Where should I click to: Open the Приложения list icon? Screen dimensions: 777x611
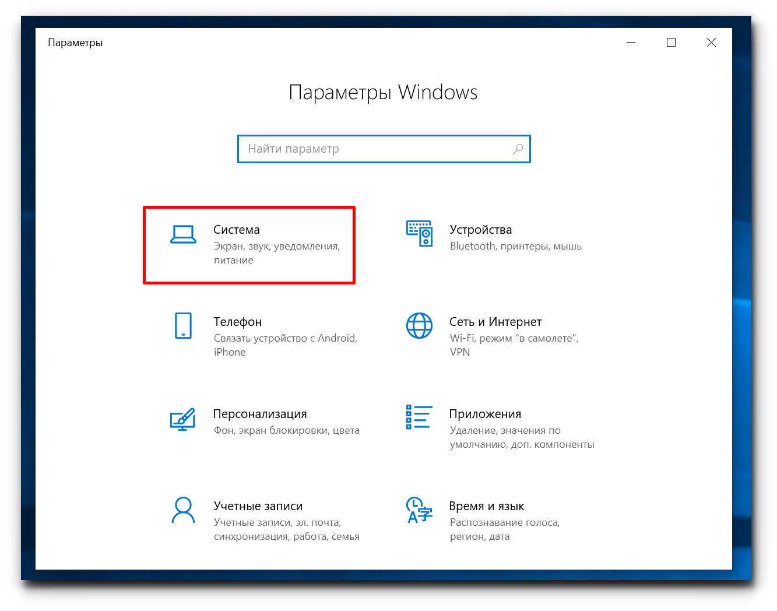(x=419, y=417)
